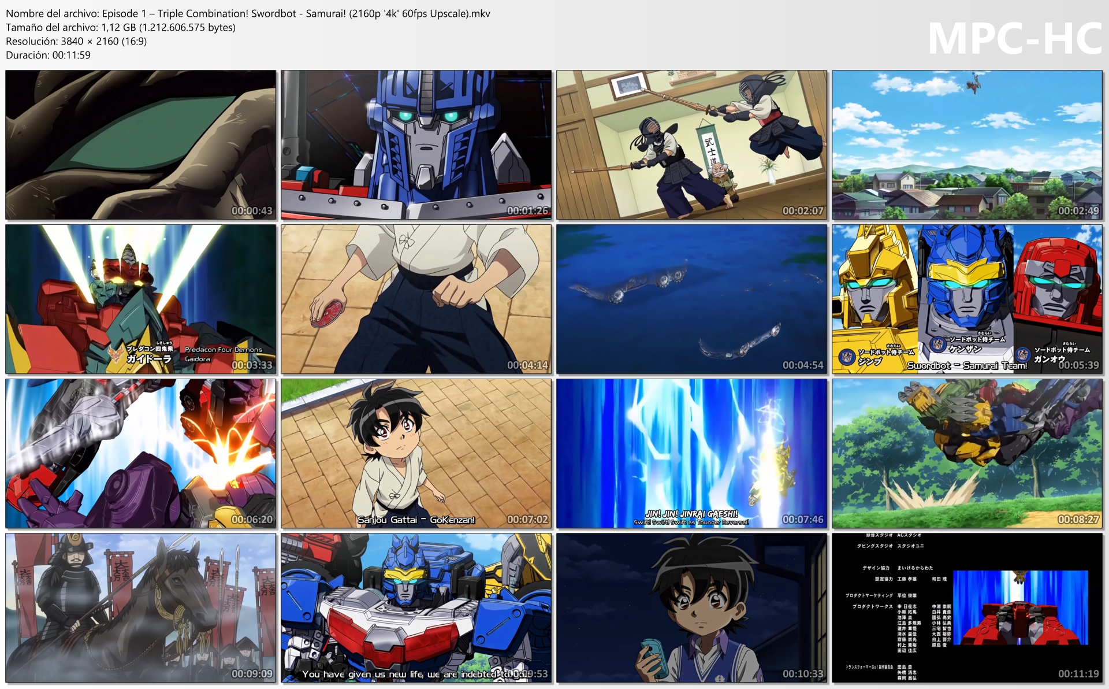Open the town skyline thumbnail at 00:02:49
This screenshot has width=1109, height=689.
tap(967, 145)
